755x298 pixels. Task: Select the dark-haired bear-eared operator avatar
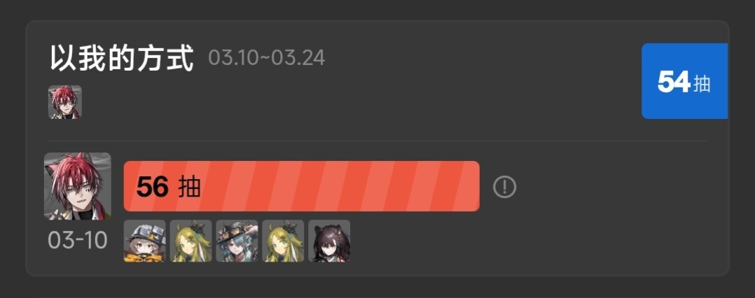[x=329, y=241]
